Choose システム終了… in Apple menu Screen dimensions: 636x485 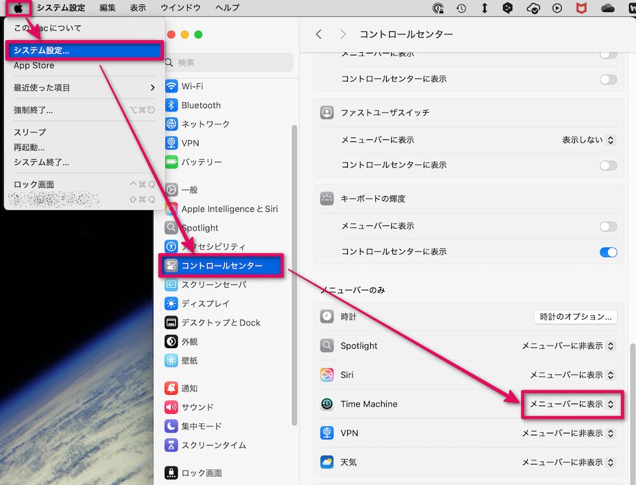point(84,162)
